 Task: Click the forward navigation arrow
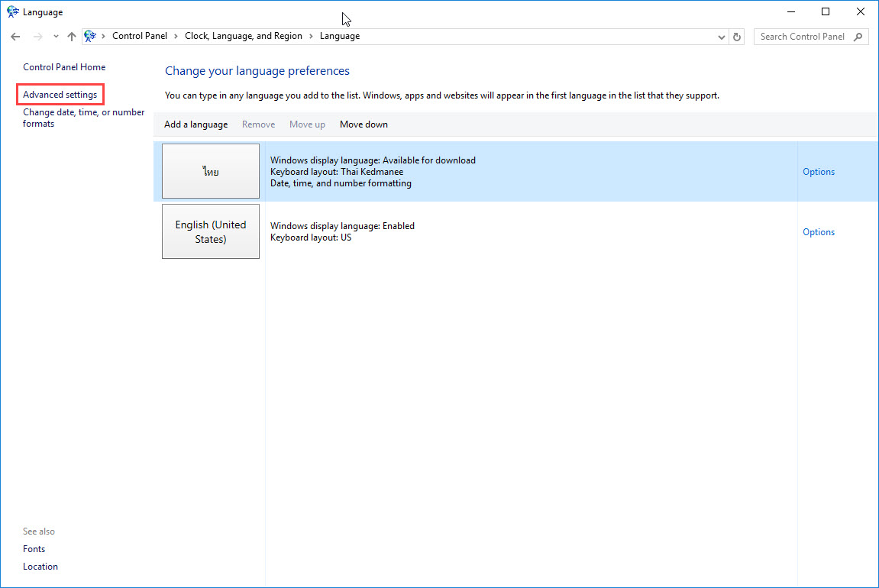pyautogui.click(x=37, y=36)
